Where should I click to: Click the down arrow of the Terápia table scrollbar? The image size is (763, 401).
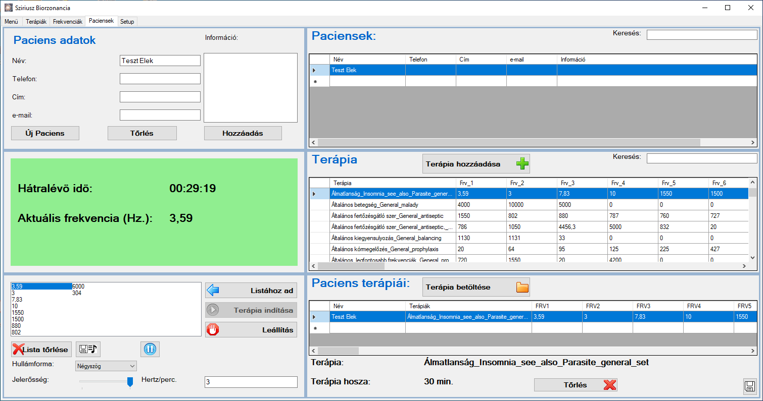click(x=753, y=257)
